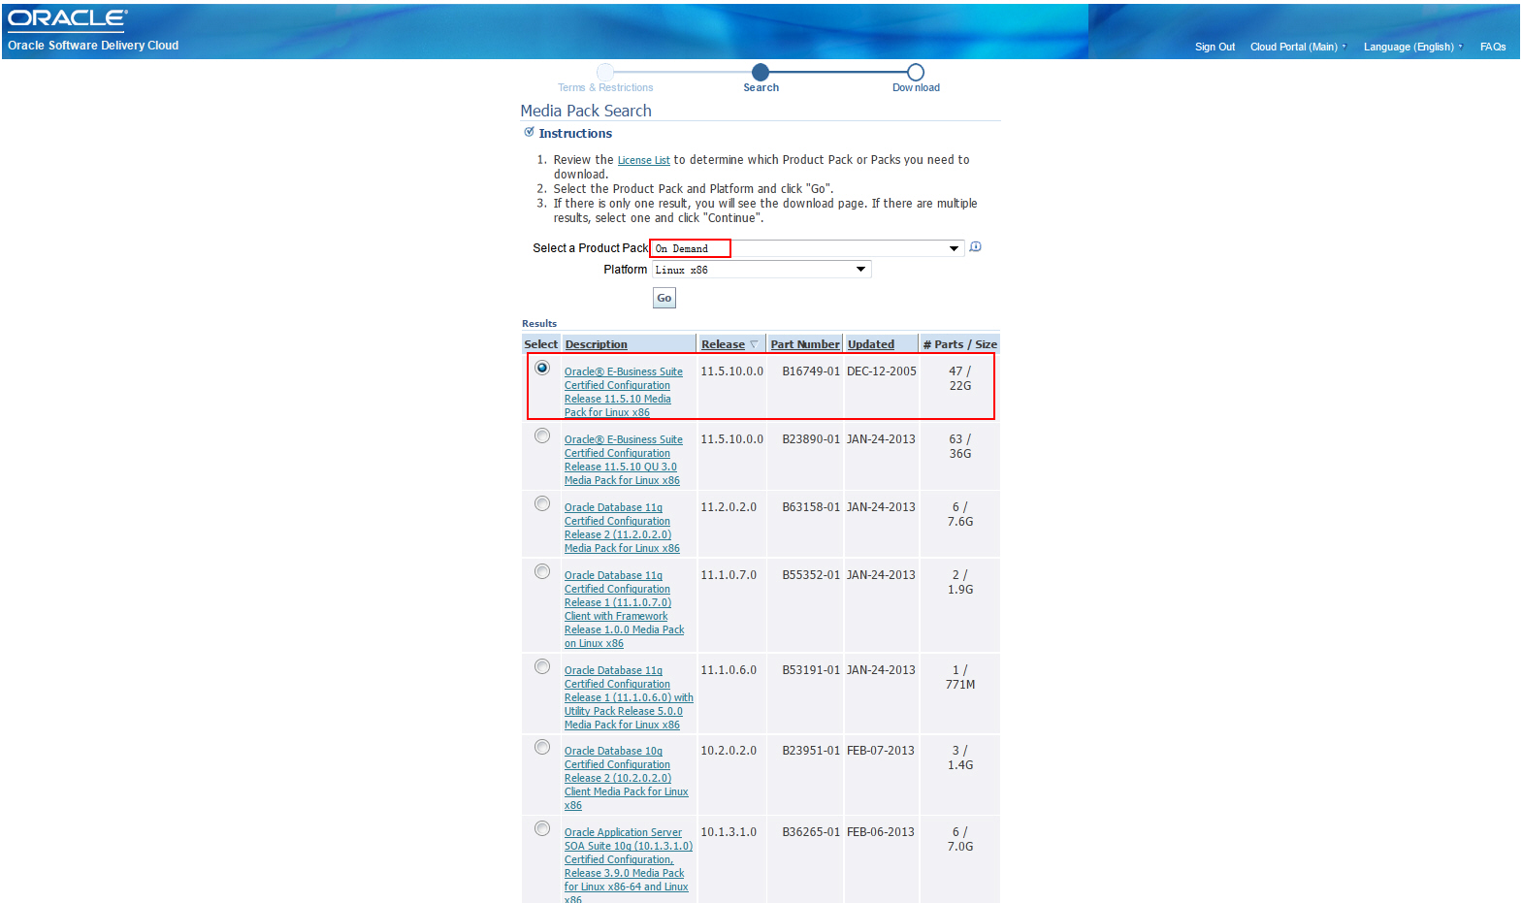This screenshot has width=1523, height=903.
Task: Open Oracle Application Server SOA Suite link
Action: point(629,866)
